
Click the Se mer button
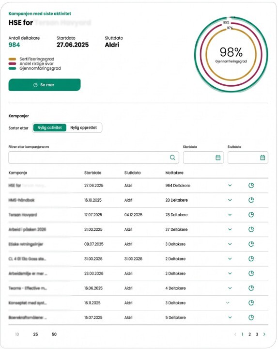[45, 85]
